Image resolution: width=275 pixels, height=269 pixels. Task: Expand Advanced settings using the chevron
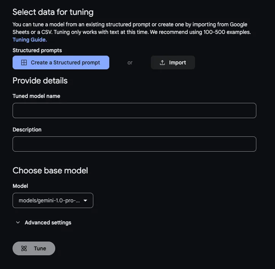[x=18, y=223]
